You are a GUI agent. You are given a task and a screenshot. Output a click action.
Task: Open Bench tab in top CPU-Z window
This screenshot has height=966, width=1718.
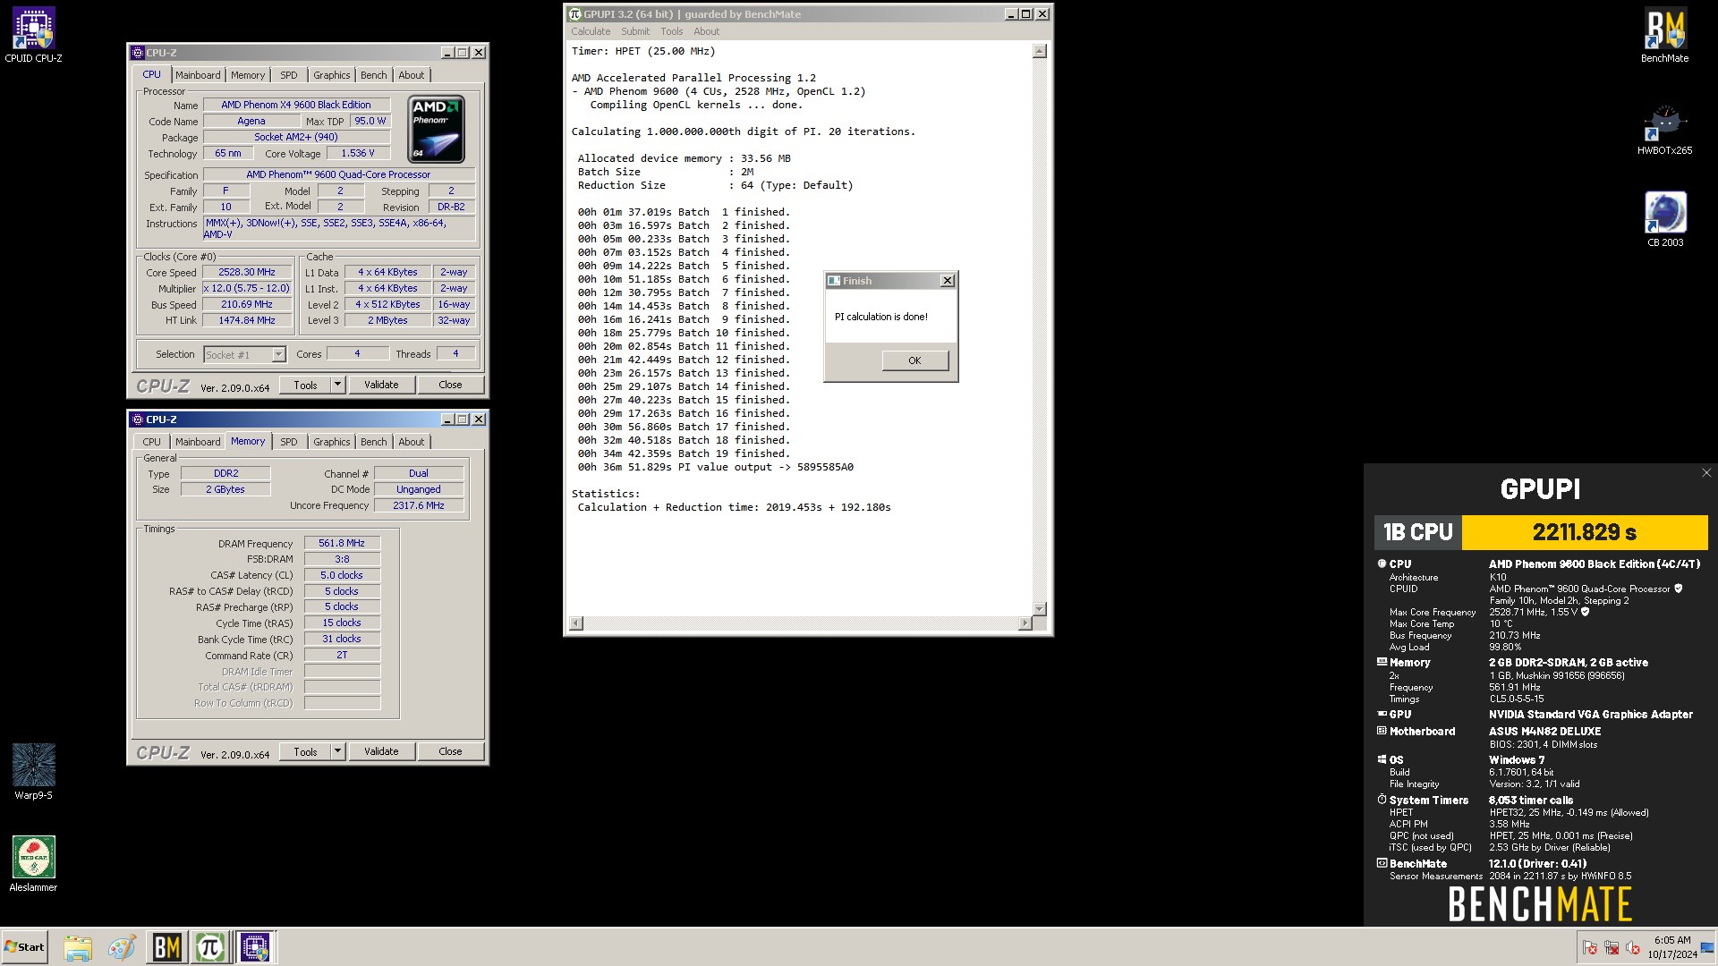click(x=374, y=75)
